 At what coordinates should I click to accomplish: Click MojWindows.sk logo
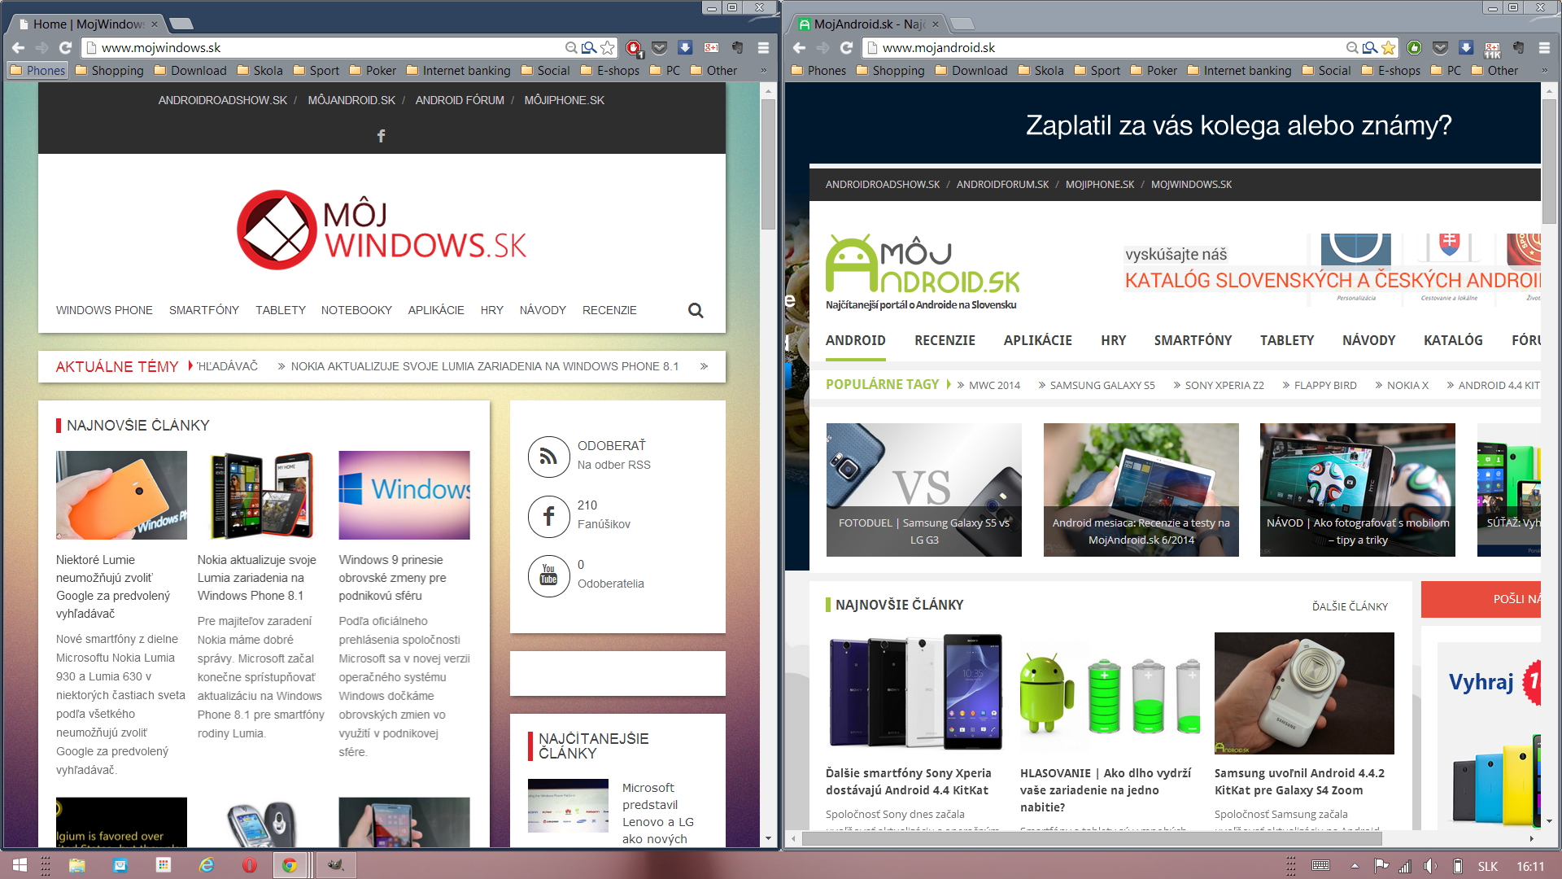coord(382,230)
